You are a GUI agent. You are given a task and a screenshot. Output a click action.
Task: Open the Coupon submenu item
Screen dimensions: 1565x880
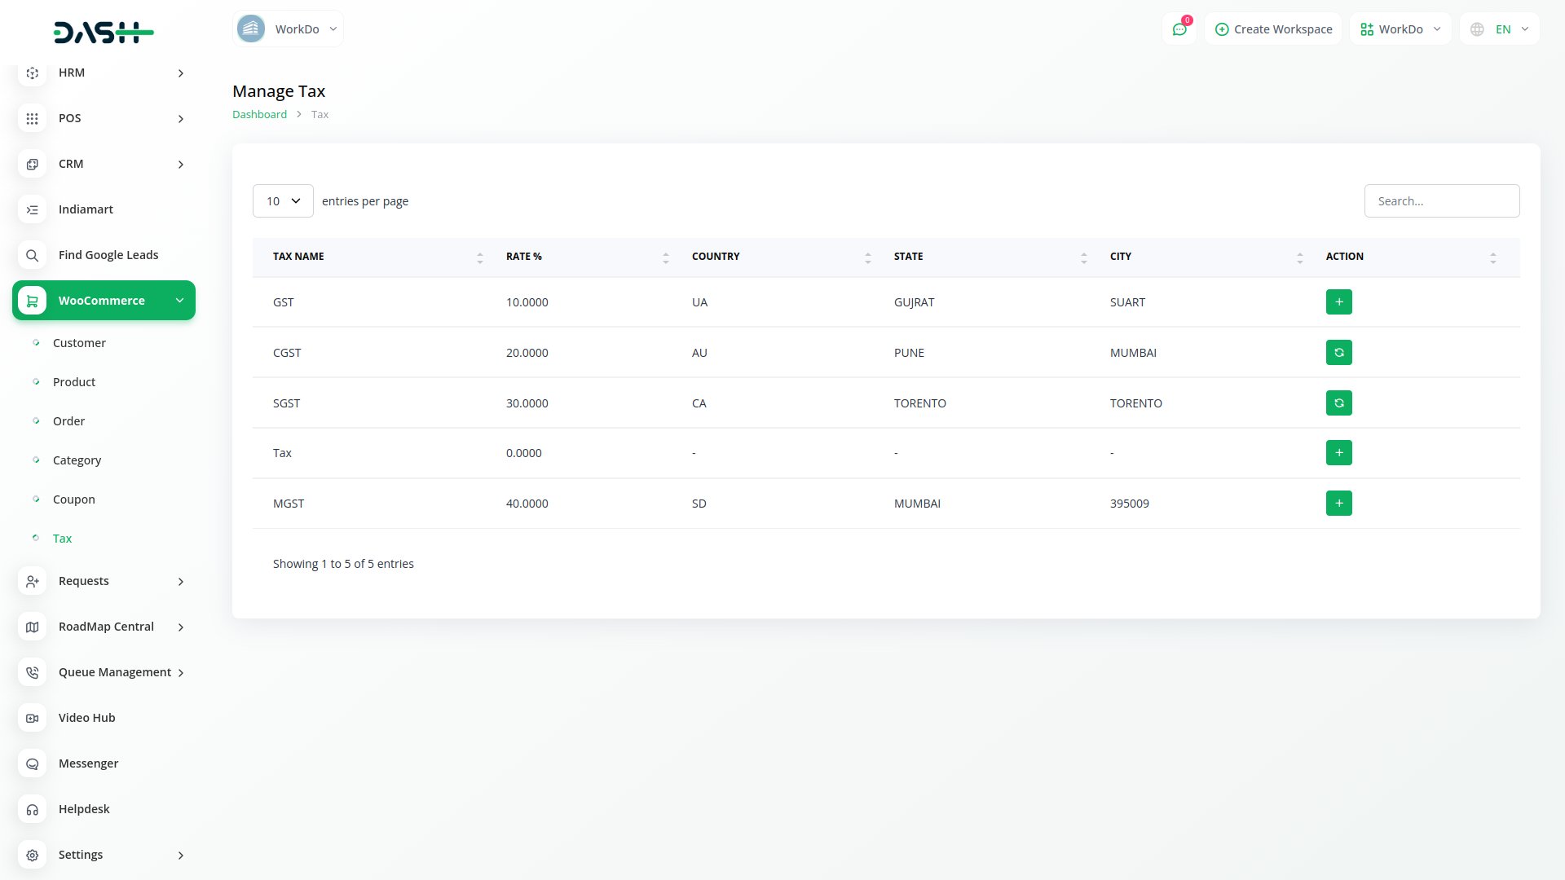[74, 499]
